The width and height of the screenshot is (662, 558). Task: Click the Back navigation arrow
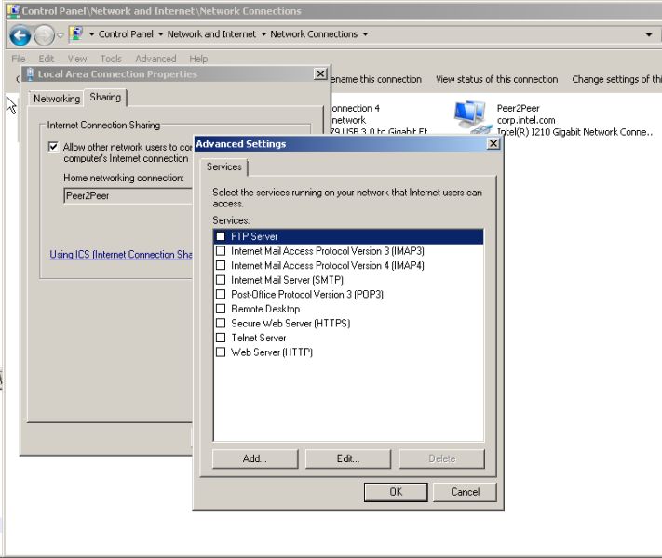pos(20,35)
